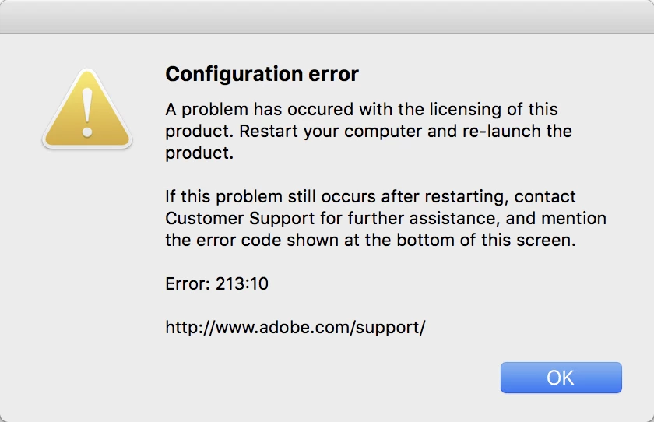Select the Error: 213:10 text line
Screen dimensions: 654x422
coord(216,284)
